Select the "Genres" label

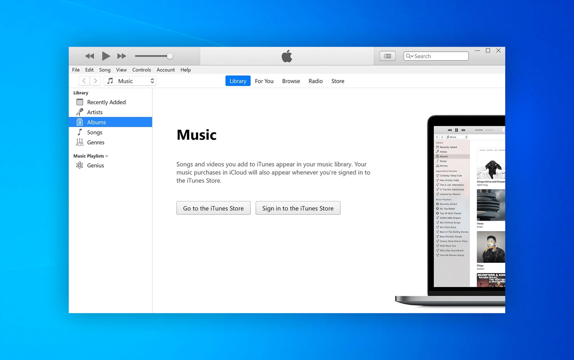click(x=96, y=142)
